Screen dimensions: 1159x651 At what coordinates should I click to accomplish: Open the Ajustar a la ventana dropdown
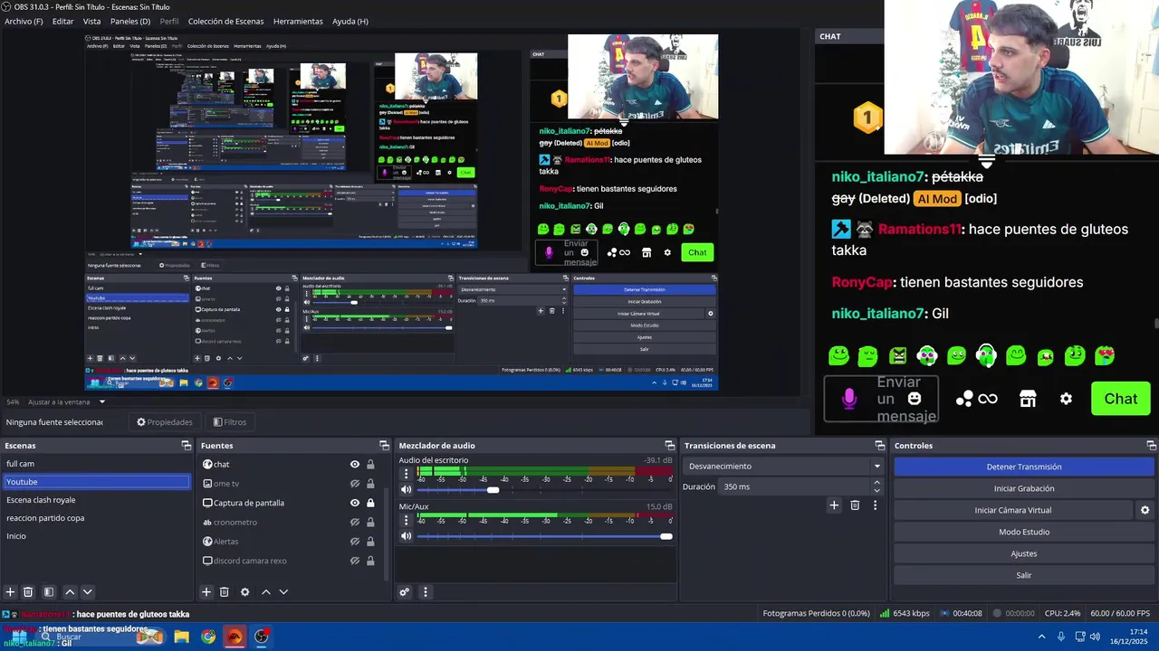(67, 401)
